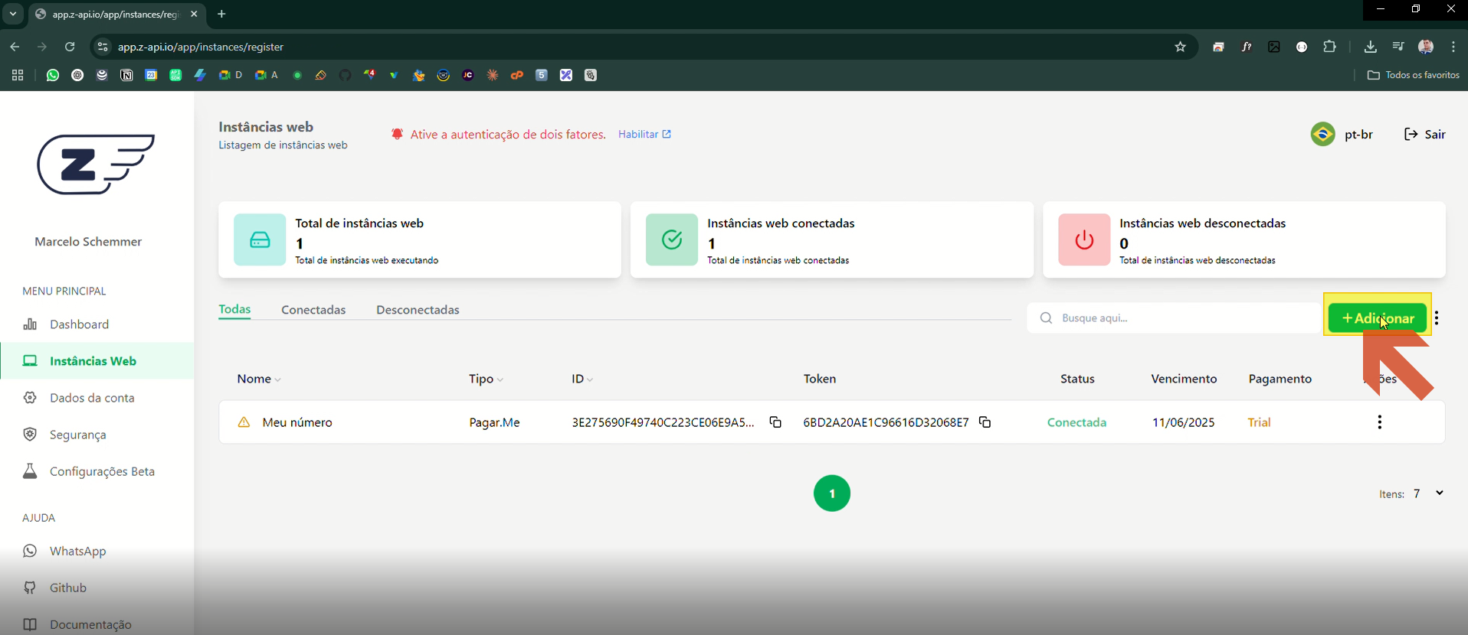Click the browser address bar URL
The width and height of the screenshot is (1468, 635).
point(201,47)
